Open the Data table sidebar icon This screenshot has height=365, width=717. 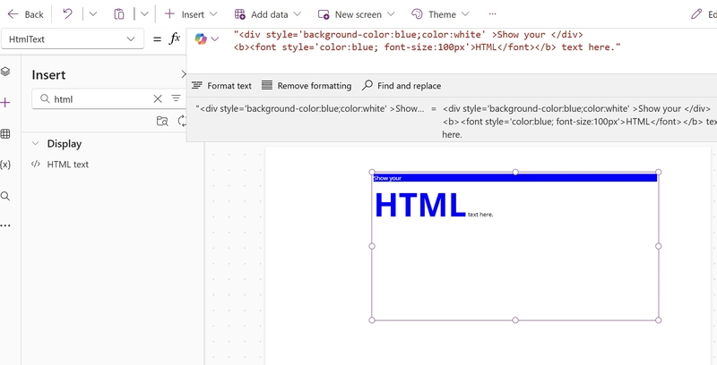point(5,133)
